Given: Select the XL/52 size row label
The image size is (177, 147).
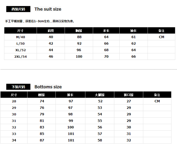Looking at the screenshot, I should pos(20,50).
